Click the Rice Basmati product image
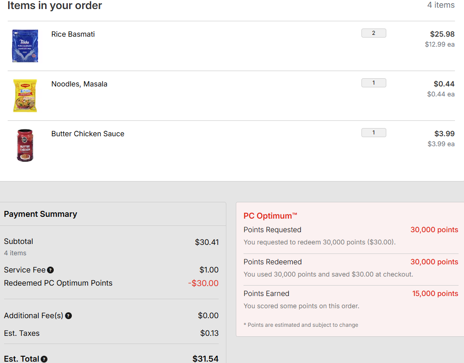Screen dimensions: 464x363 25,46
